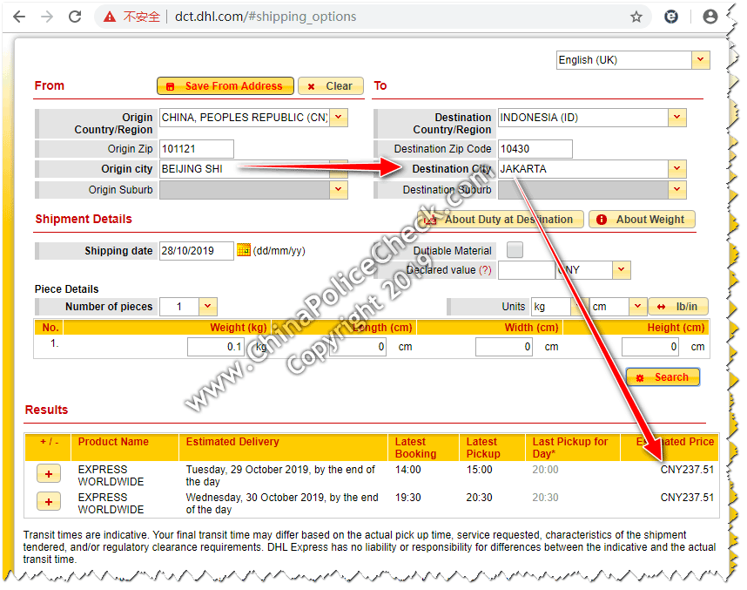This screenshot has height=590, width=747.
Task: Focus the Height (cm) input
Action: coord(650,347)
